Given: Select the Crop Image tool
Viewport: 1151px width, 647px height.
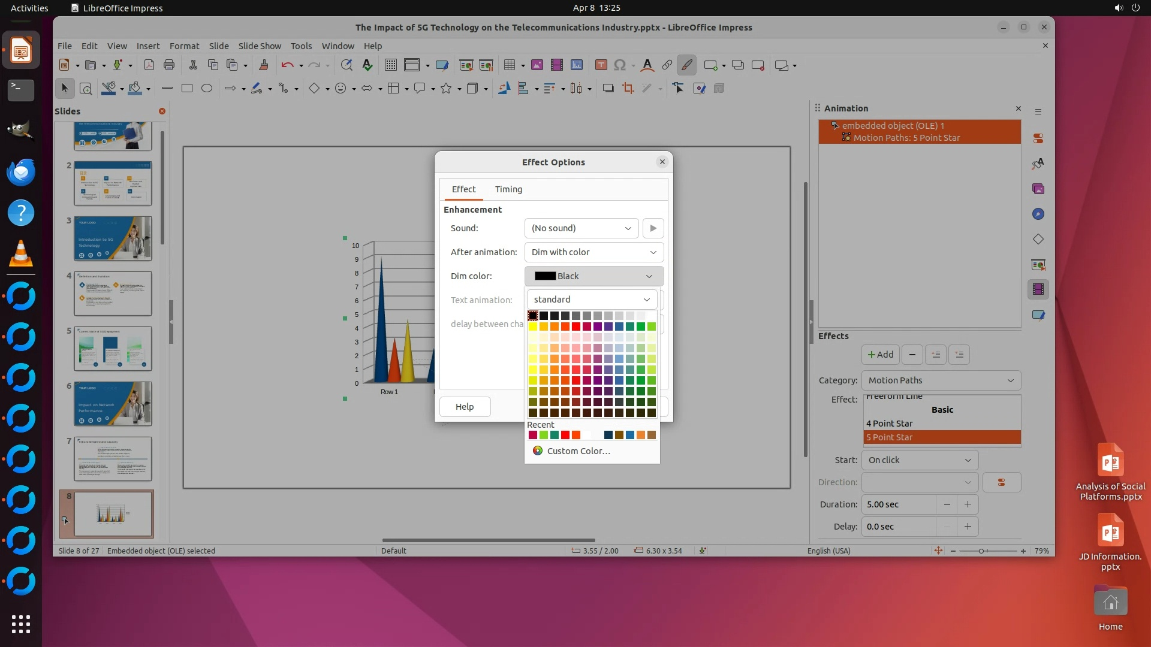Looking at the screenshot, I should 628,89.
